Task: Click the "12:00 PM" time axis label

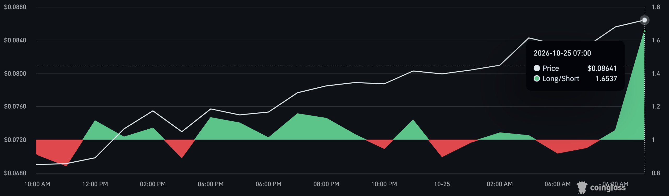Action: click(95, 184)
